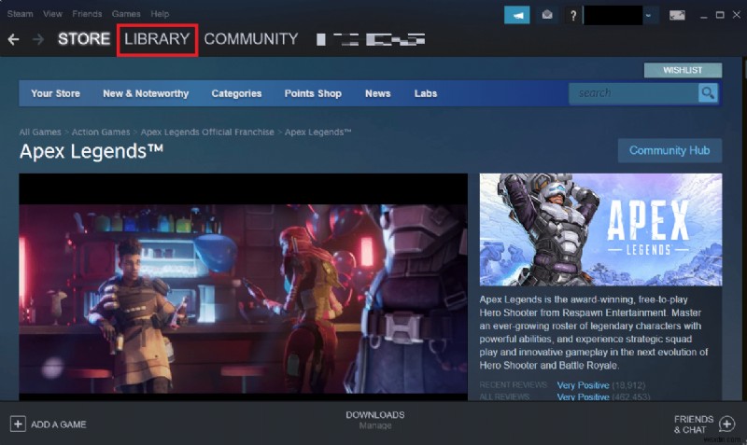The width and height of the screenshot is (747, 445).
Task: Open the store News section
Action: (378, 93)
